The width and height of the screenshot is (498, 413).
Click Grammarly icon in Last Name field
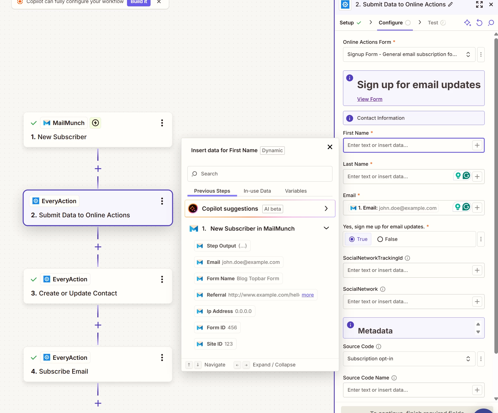click(x=466, y=175)
